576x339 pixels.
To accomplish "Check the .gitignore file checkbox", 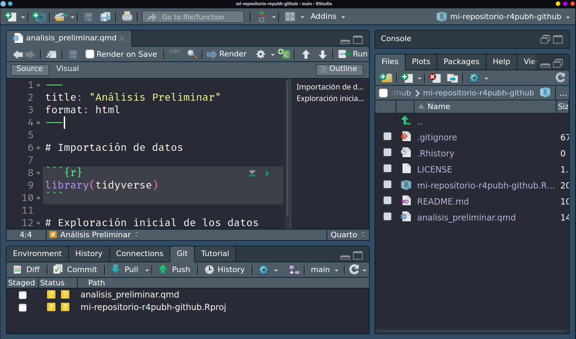I will coord(387,136).
